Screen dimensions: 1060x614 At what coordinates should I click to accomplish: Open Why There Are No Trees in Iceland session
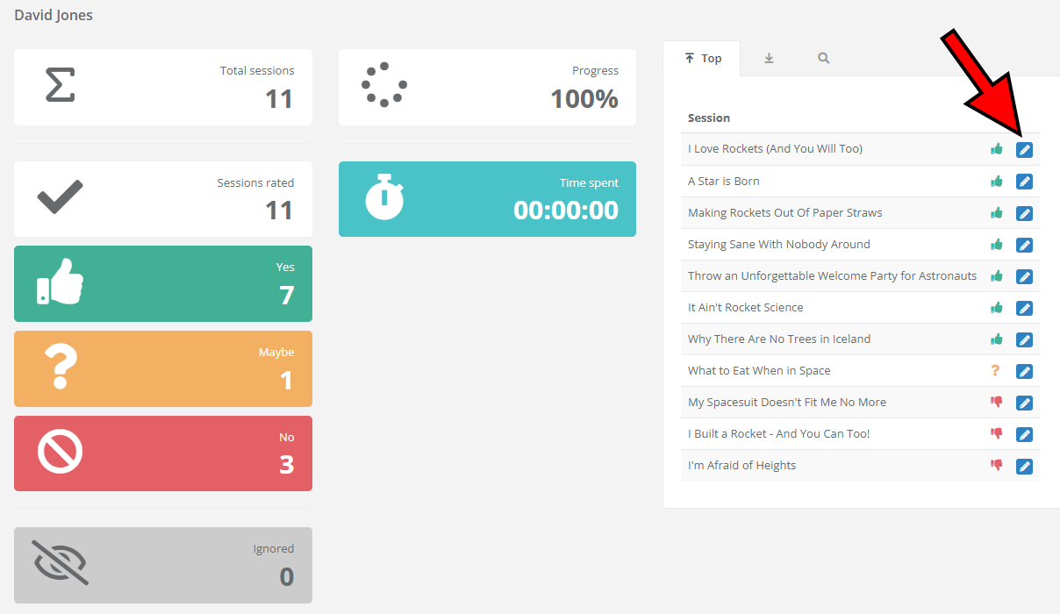point(778,339)
